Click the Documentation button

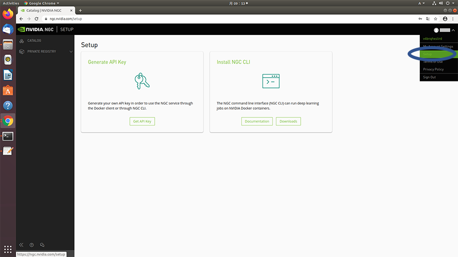pos(257,121)
